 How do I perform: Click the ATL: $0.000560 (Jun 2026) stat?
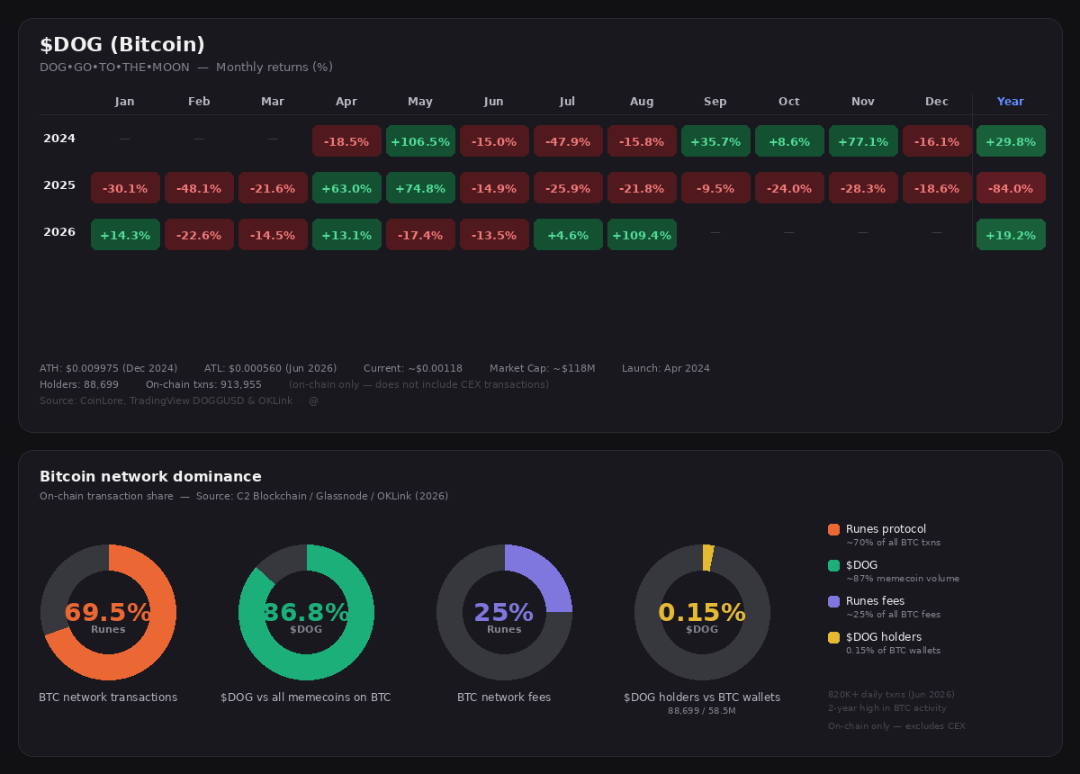click(270, 368)
